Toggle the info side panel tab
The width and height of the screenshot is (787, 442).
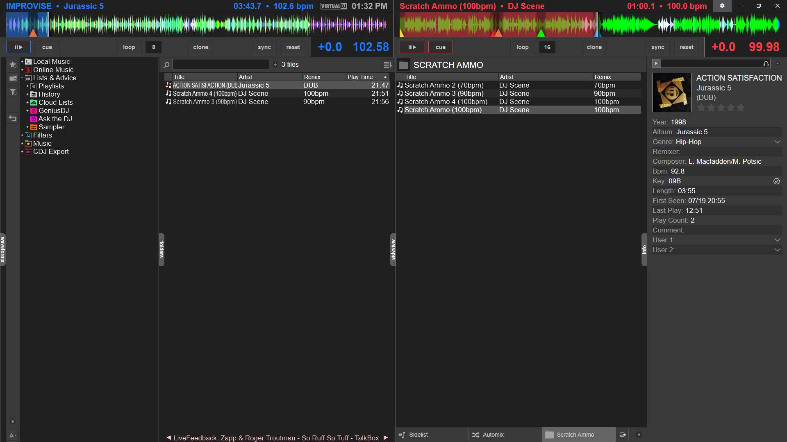pos(644,250)
